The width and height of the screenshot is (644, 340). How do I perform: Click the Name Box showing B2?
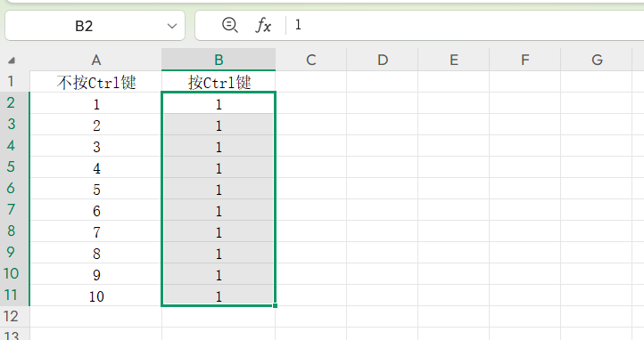coord(95,26)
